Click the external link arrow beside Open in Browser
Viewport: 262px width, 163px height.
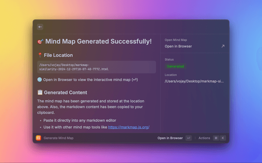(x=223, y=46)
